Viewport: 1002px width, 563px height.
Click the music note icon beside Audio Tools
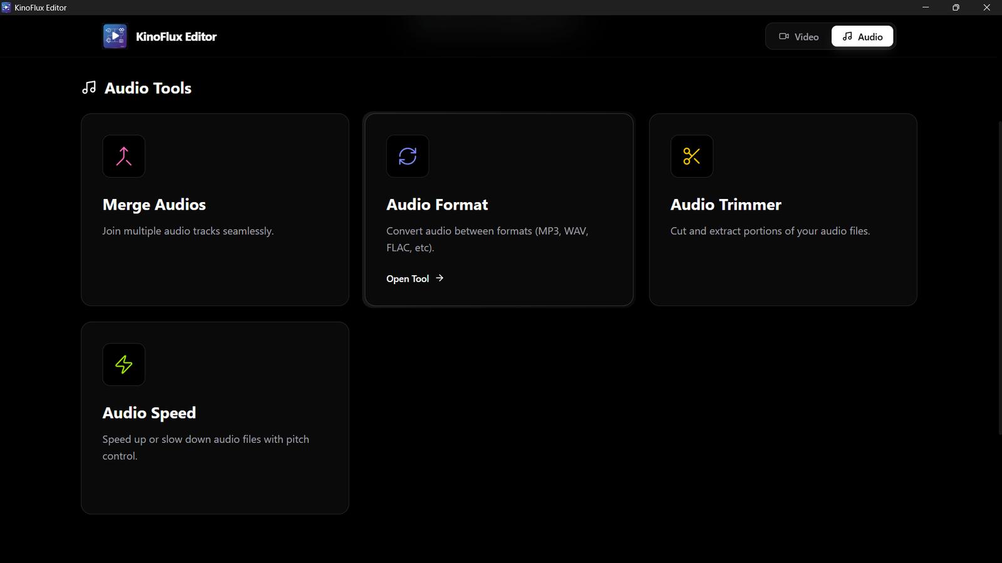click(x=90, y=88)
